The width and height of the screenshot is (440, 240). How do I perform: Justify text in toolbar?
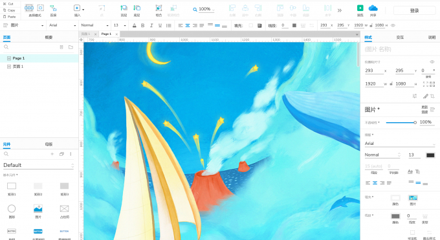[202, 25]
